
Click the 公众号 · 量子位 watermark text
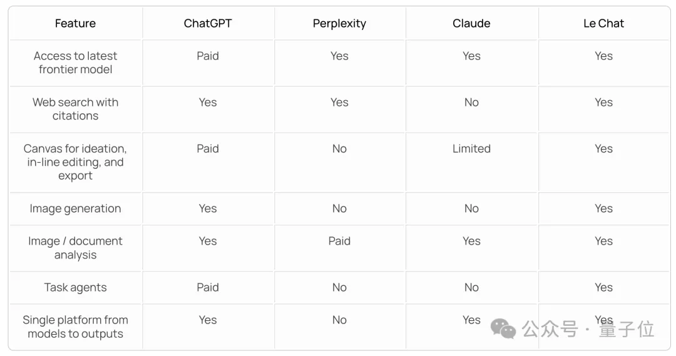(x=588, y=329)
